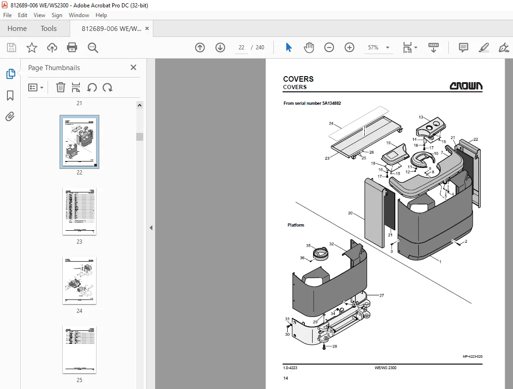
Task: Click the COVERS page heading
Action: pos(298,79)
